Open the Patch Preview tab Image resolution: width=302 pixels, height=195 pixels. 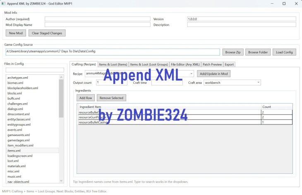[x=212, y=64]
